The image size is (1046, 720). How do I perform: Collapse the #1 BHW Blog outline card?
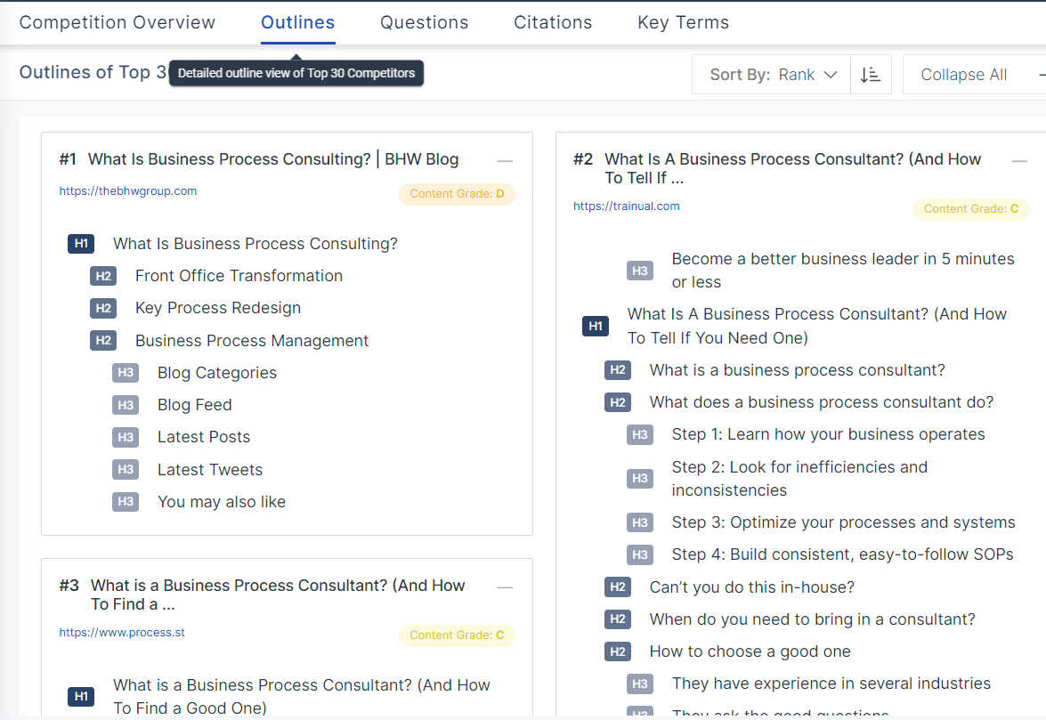(505, 161)
